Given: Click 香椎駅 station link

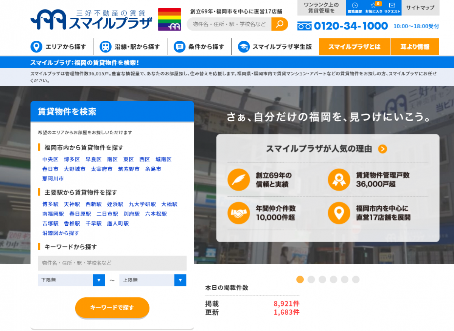Looking at the screenshot, I should click(72, 223).
